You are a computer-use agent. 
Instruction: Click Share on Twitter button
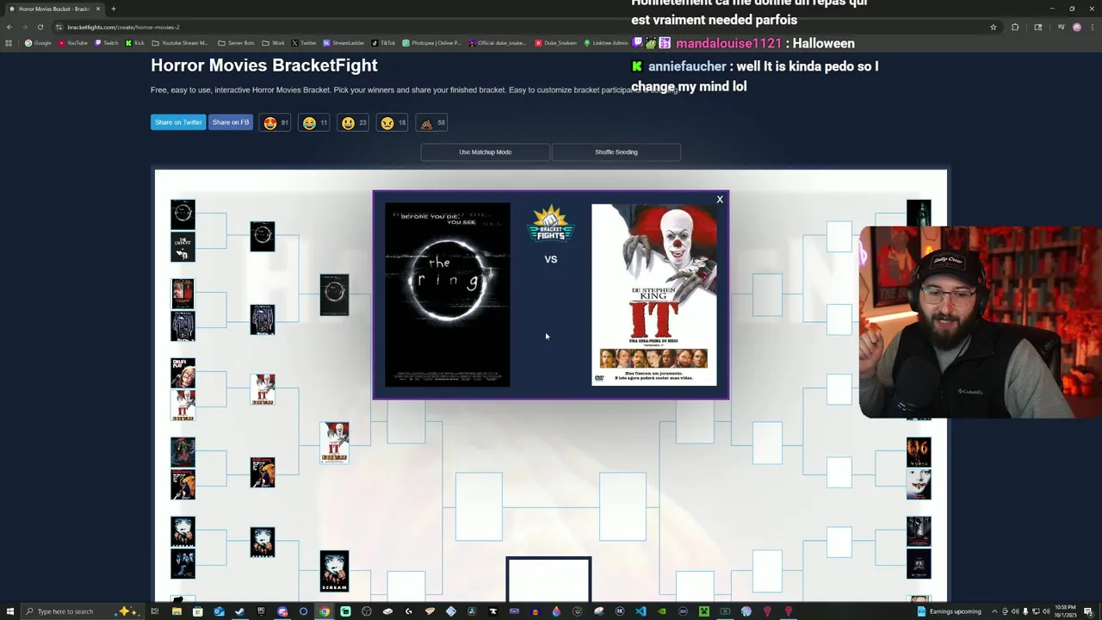point(178,122)
